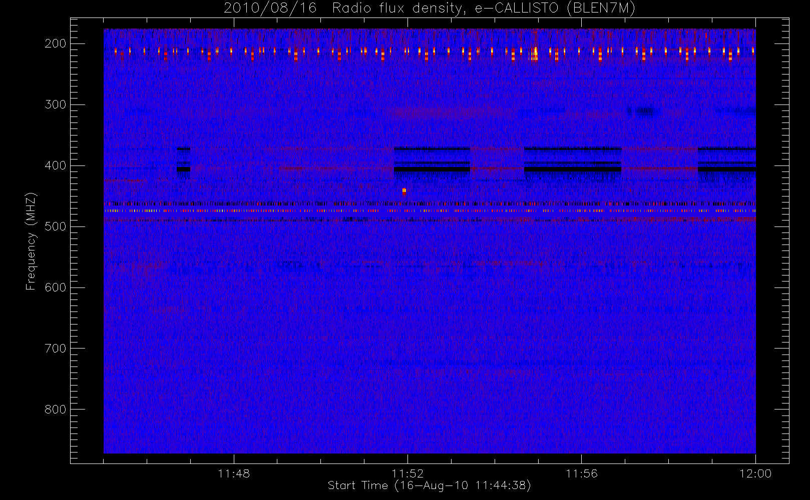This screenshot has width=810, height=500.
Task: Click the 12:00 time axis label
Action: click(x=755, y=473)
